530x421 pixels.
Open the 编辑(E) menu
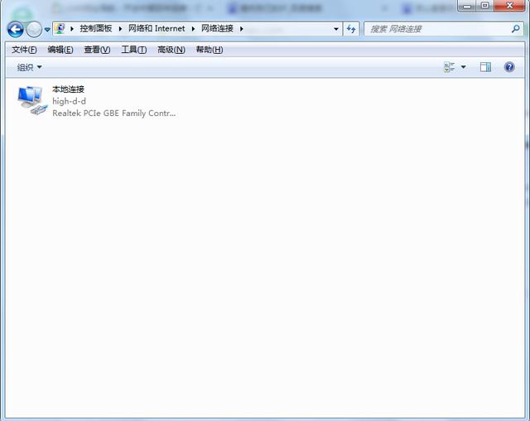60,50
